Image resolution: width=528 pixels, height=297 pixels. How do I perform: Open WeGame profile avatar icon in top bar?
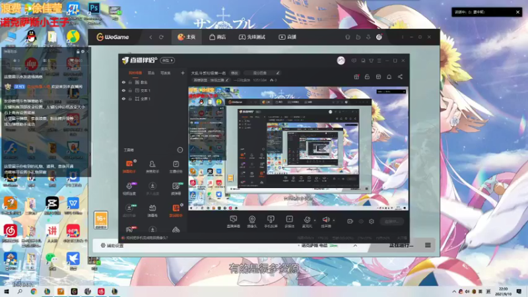379,37
